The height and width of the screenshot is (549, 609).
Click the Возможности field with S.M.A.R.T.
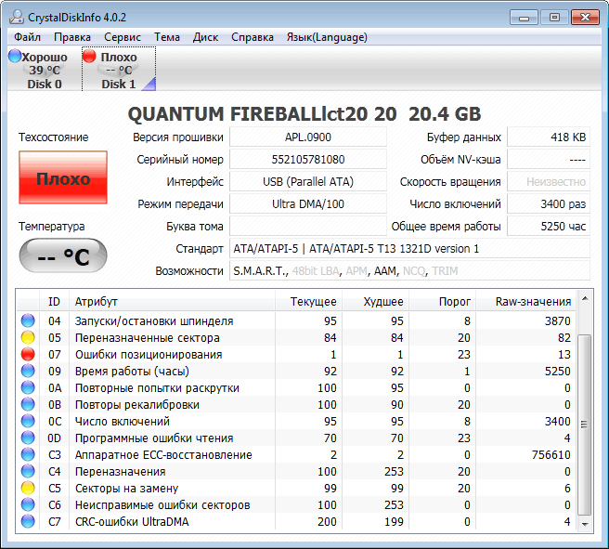pos(409,270)
